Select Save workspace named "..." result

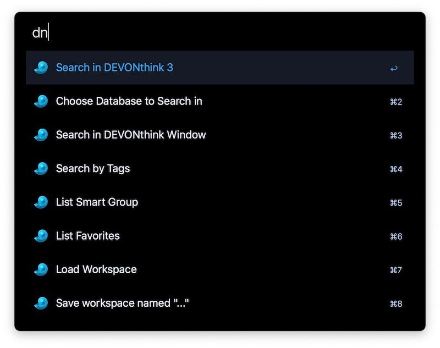219,303
